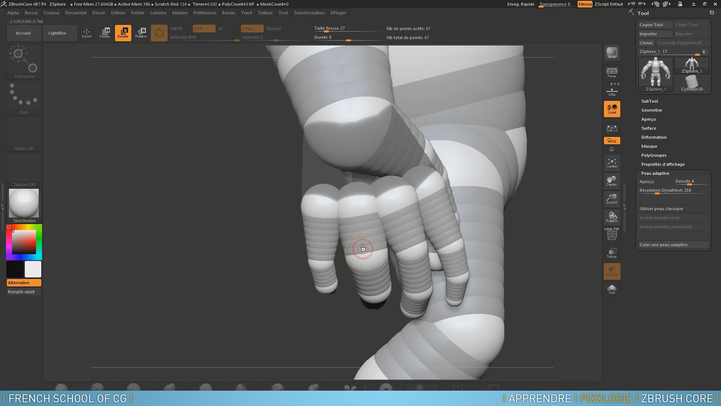Open the Texture Off selector

[24, 170]
